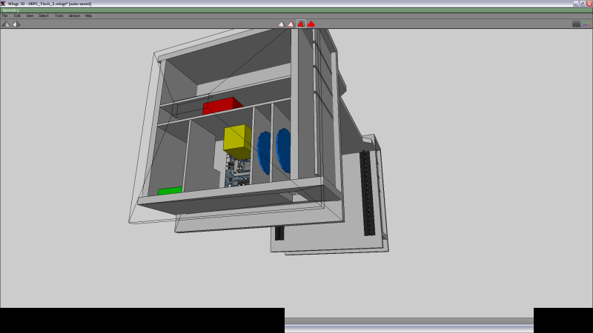
Task: Toggle flat/smooth shading icon
Action: [x=6, y=24]
